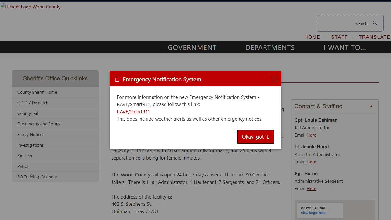
Task: Open the Staff link
Action: pyautogui.click(x=339, y=37)
